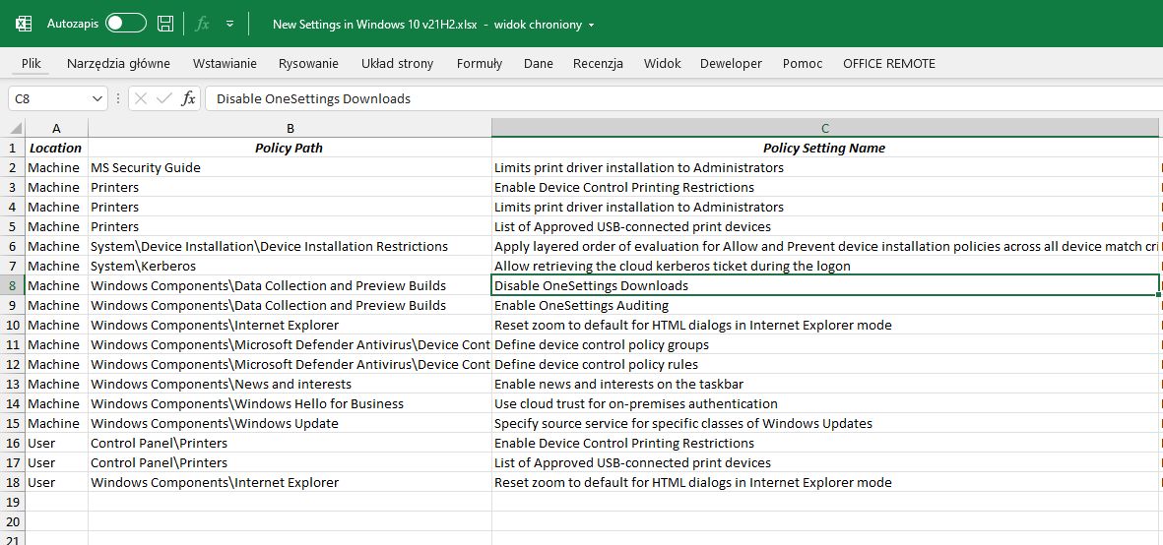Switch to Narzędzia główne tab
Viewport: 1163px width, 545px height.
(119, 64)
